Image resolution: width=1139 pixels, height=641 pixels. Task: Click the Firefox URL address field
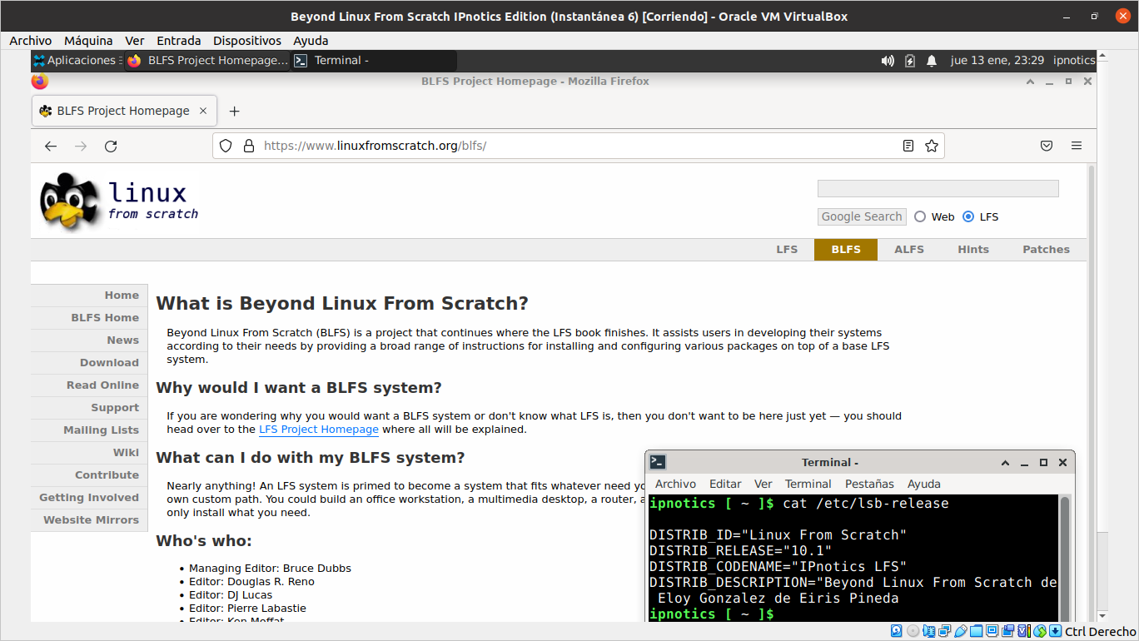click(x=579, y=146)
